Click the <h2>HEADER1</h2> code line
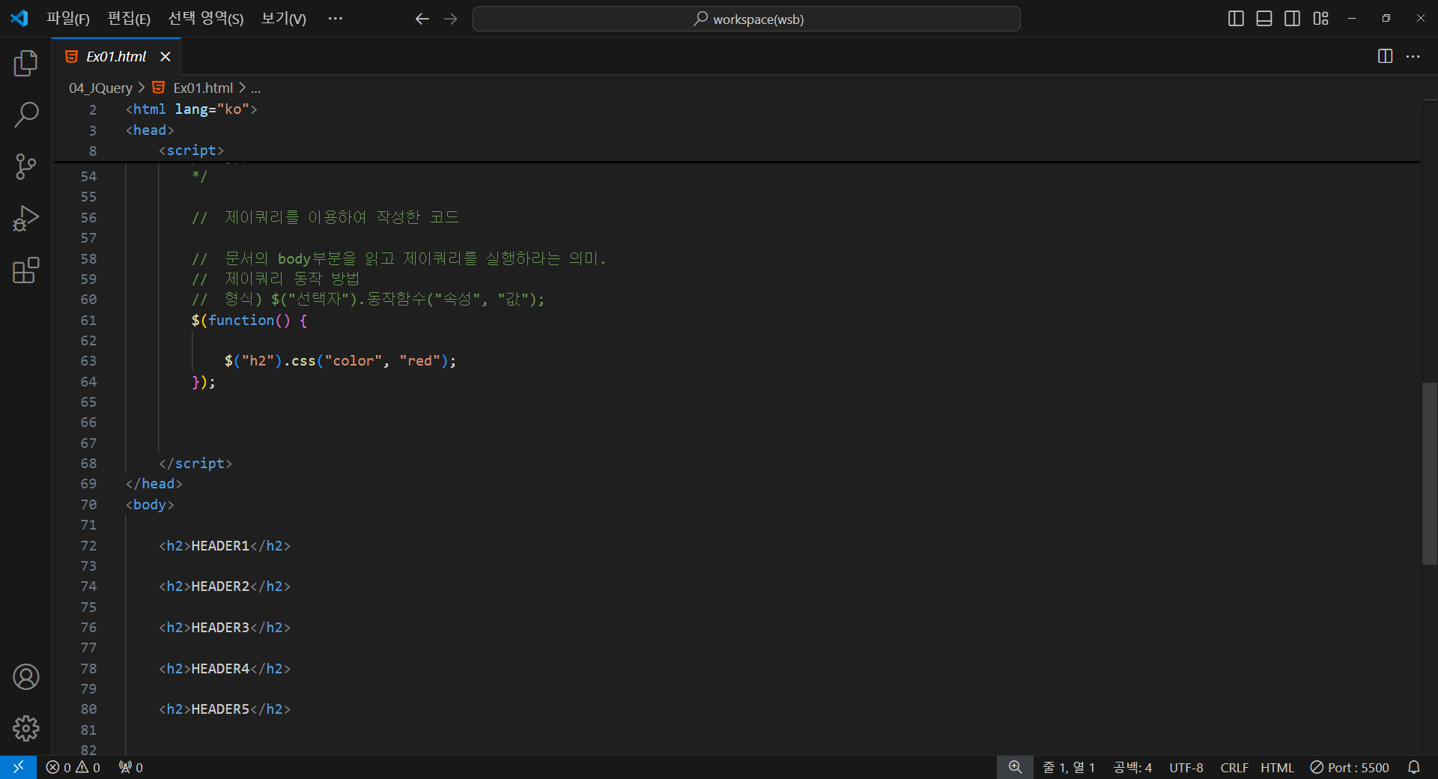Viewport: 1438px width, 779px height. pos(225,546)
